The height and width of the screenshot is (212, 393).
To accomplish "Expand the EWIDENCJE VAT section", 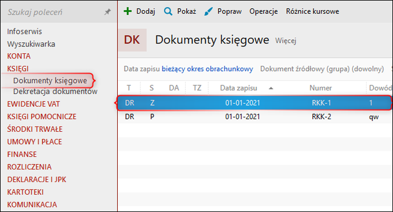I will click(x=33, y=104).
